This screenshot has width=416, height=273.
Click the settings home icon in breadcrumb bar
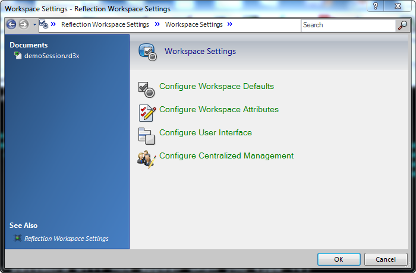[43, 25]
